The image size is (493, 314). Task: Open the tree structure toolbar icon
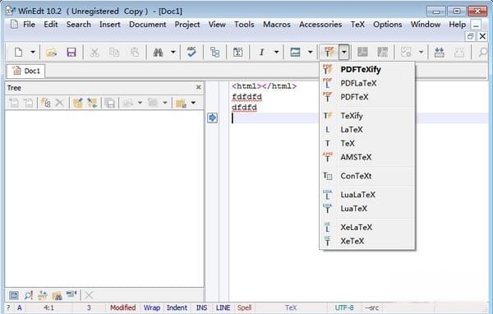(x=215, y=52)
